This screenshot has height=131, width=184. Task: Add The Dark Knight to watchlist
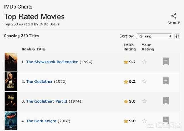pyautogui.click(x=166, y=120)
